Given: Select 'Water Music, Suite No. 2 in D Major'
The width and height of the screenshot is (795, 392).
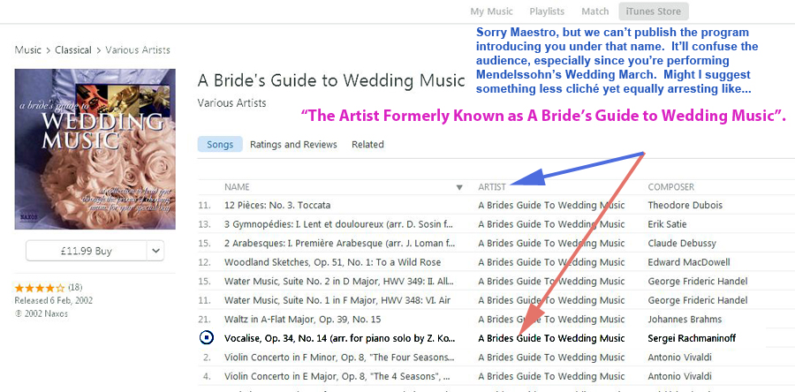Looking at the screenshot, I should pos(339,281).
